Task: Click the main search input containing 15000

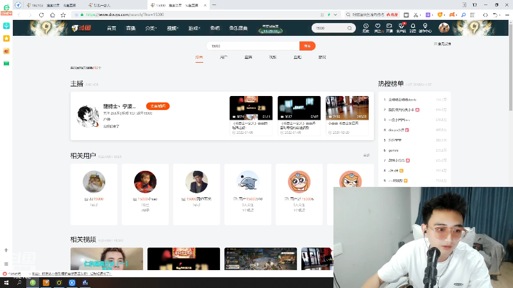Action: pyautogui.click(x=253, y=46)
